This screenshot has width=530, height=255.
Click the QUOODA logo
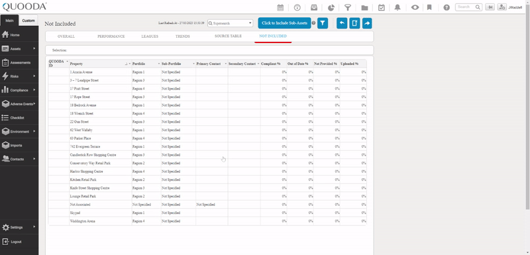[x=25, y=7]
